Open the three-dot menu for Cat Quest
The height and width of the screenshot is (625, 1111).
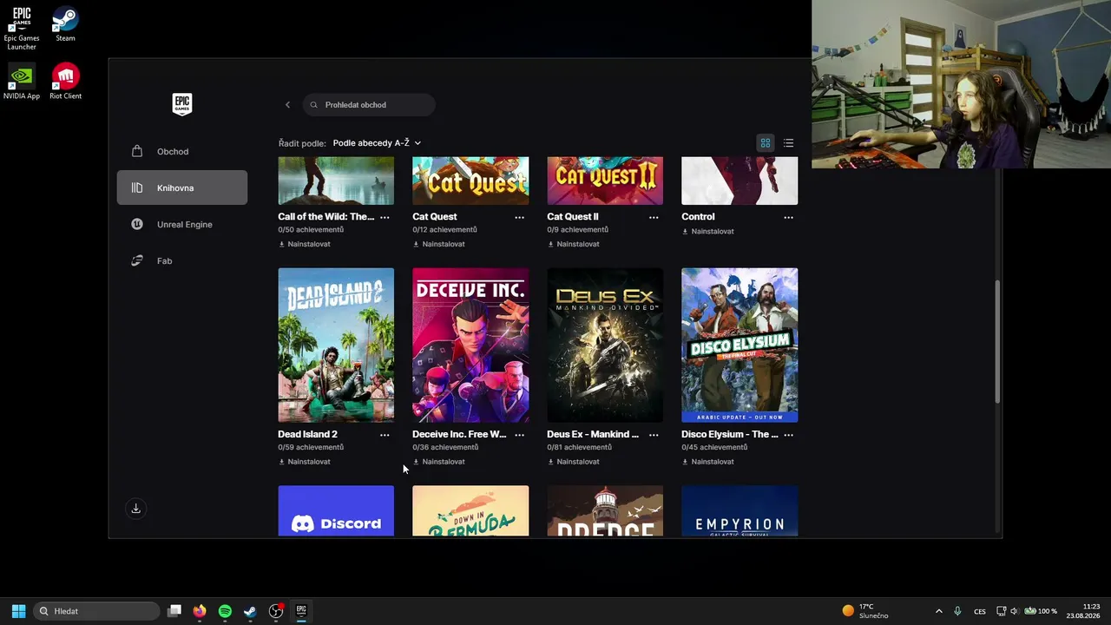(x=519, y=217)
